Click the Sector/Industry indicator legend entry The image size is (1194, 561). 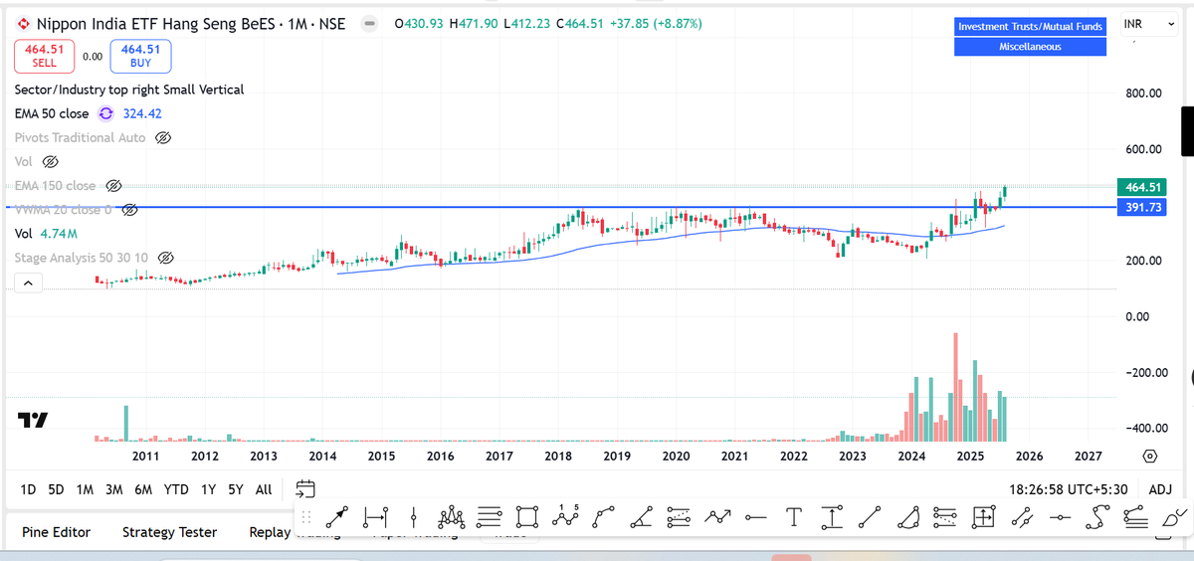click(129, 90)
